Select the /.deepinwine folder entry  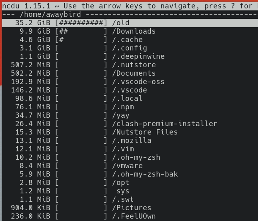click(x=130, y=56)
